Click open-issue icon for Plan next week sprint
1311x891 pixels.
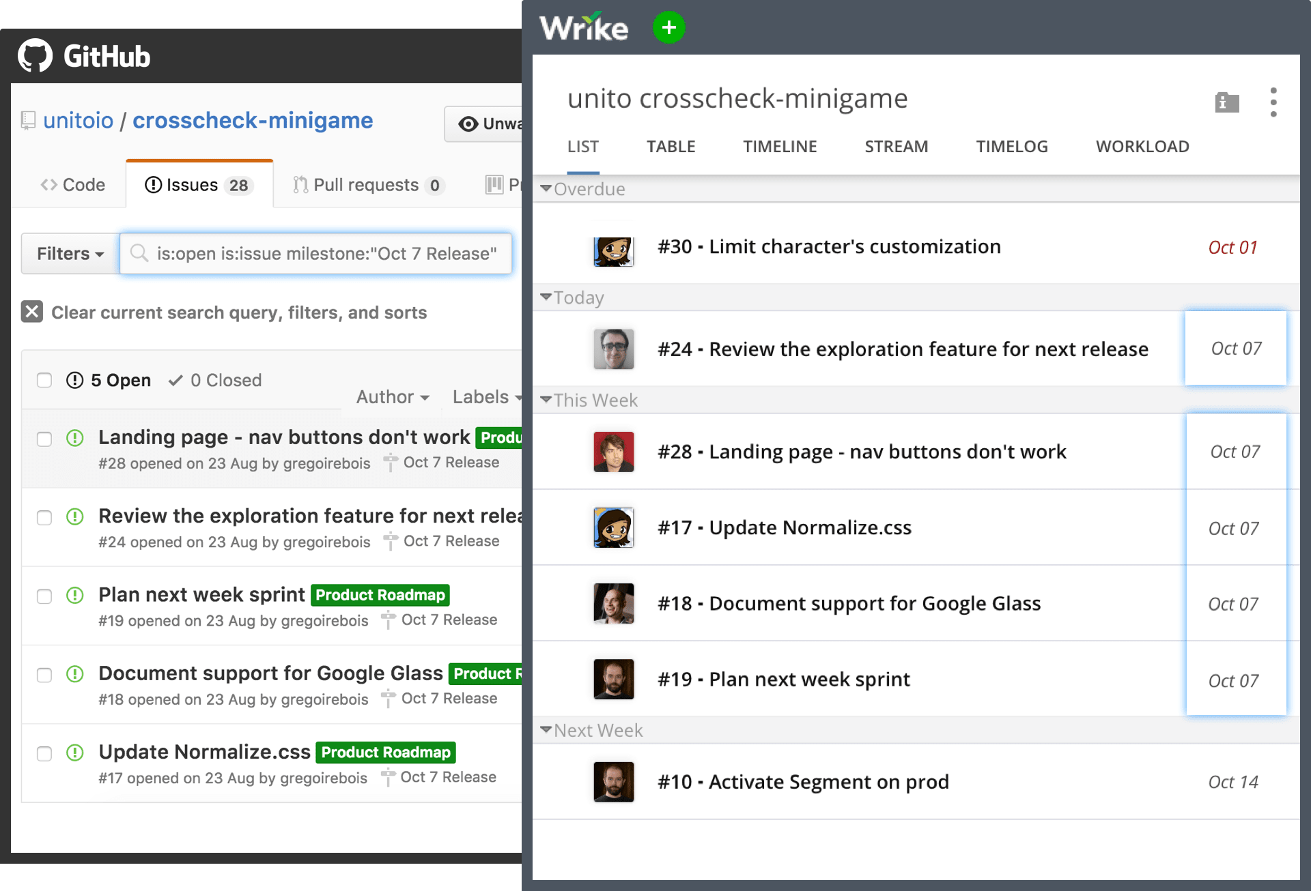click(x=75, y=595)
